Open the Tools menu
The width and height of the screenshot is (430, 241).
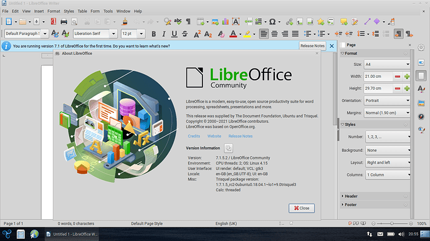(108, 11)
